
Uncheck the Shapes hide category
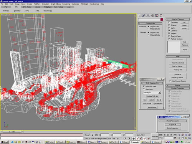pyautogui.click(x=169, y=25)
